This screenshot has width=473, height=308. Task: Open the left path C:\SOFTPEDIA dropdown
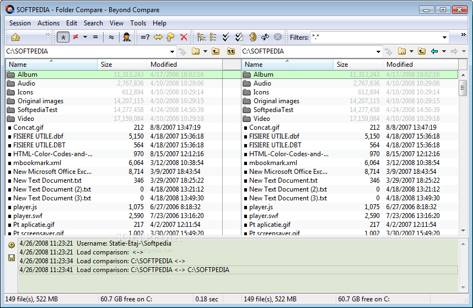coord(172,52)
